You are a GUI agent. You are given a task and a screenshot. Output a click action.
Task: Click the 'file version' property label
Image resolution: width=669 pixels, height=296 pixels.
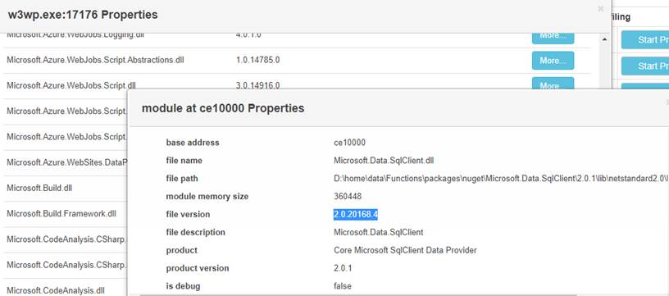pos(188,214)
